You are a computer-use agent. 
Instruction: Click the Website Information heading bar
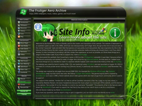[79, 20]
